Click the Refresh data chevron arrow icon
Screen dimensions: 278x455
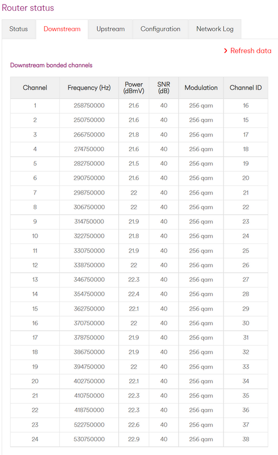click(x=226, y=51)
